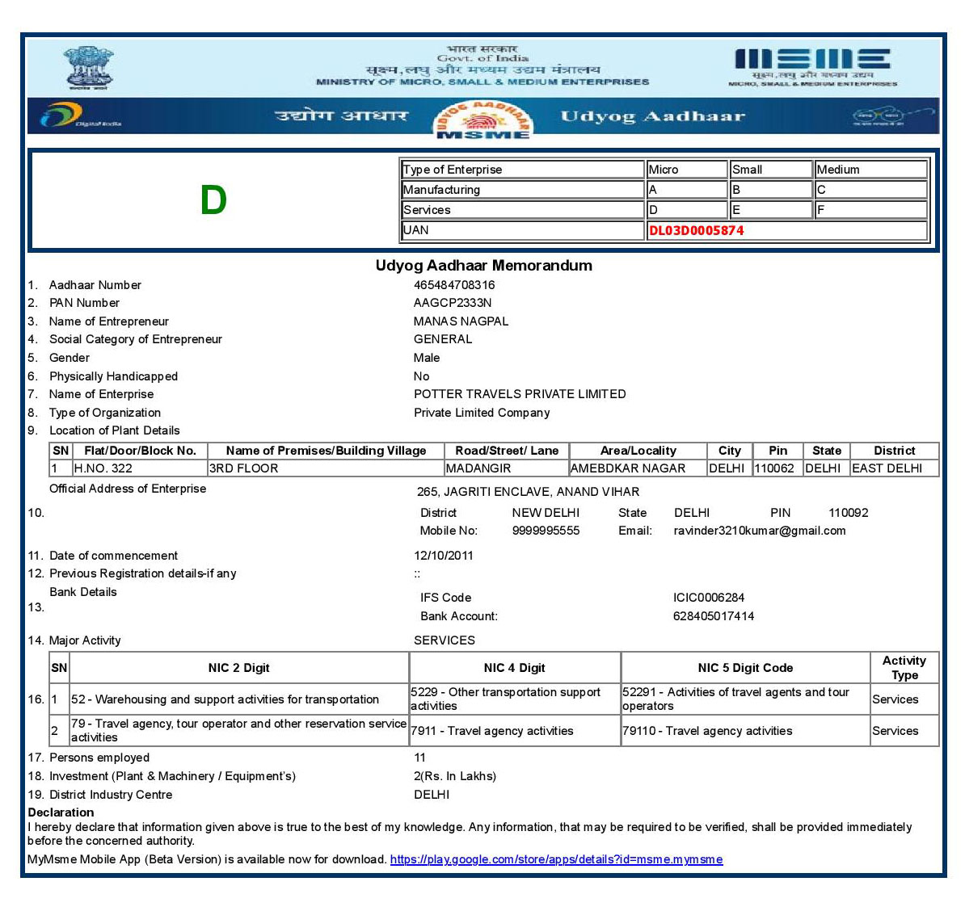This screenshot has height=911, width=965.
Task: Click District Industry Centre value DELHI
Action: pyautogui.click(x=432, y=794)
